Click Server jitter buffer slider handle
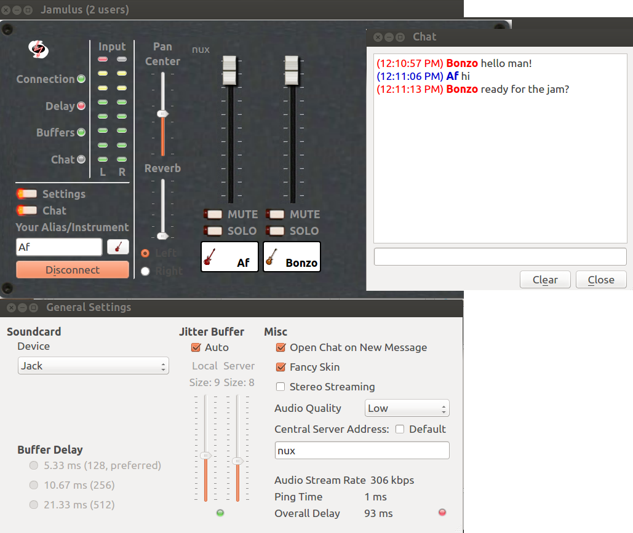The image size is (633, 533). point(238,461)
